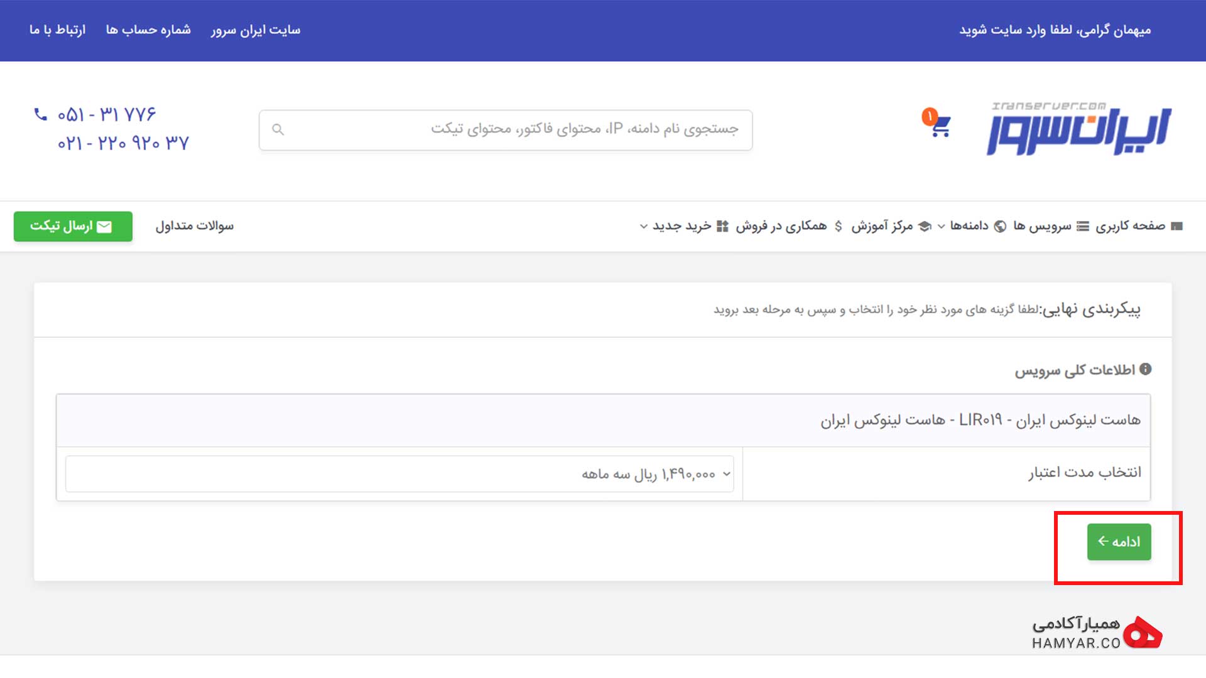Image resolution: width=1206 pixels, height=678 pixels.
Task: Click the dollar icon for همکاری در فروش
Action: (838, 226)
